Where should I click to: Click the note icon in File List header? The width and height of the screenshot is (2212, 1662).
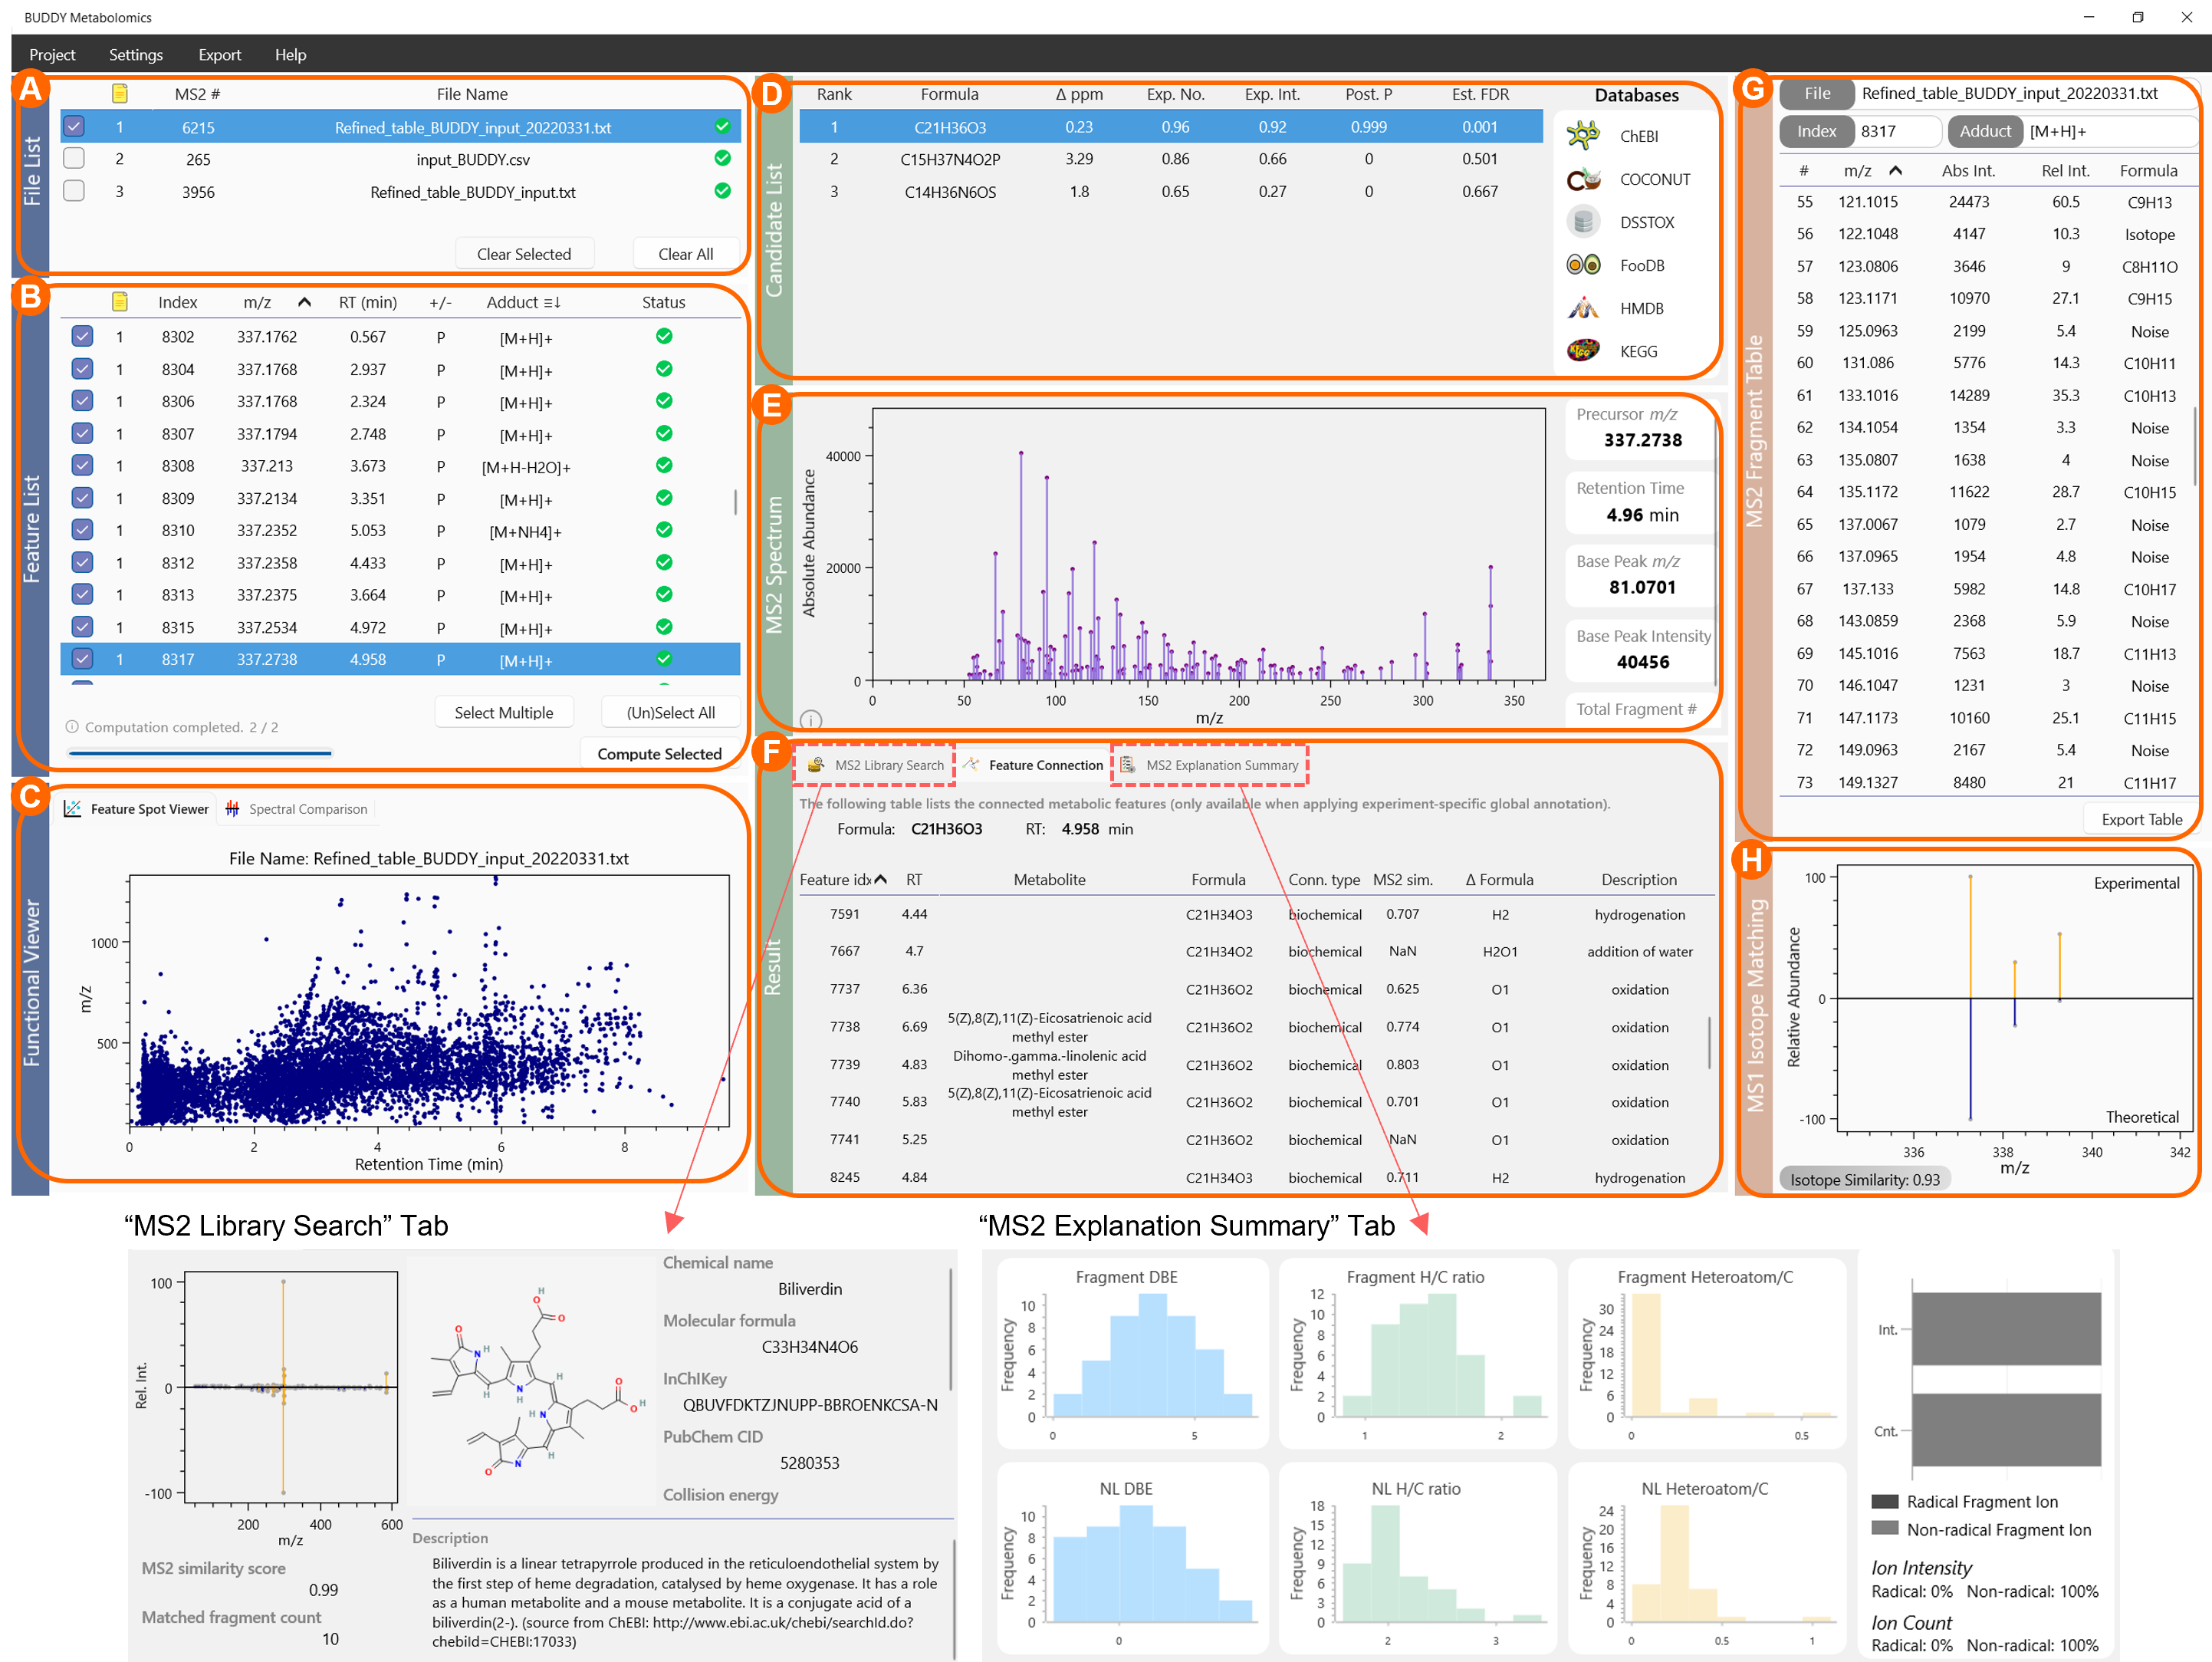pos(119,94)
